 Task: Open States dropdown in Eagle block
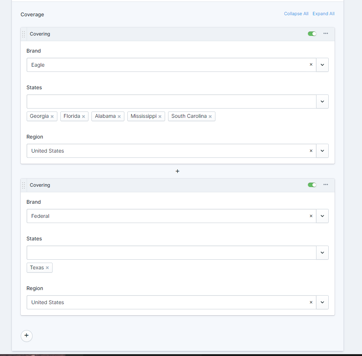[x=322, y=102]
